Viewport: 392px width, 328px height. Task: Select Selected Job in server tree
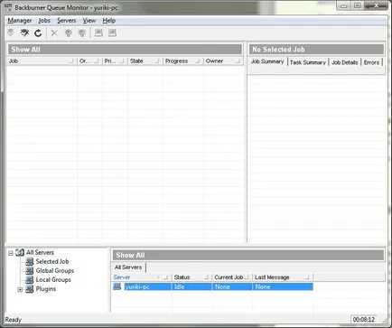[52, 261]
